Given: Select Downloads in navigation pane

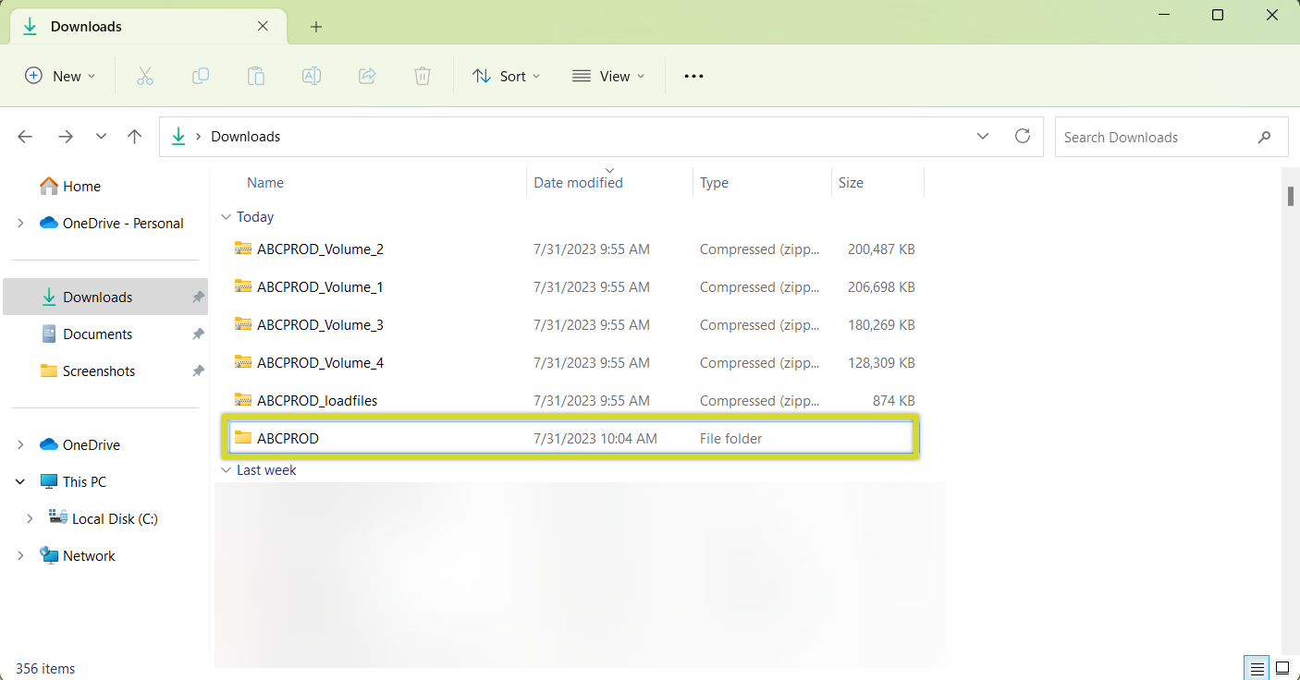Looking at the screenshot, I should (x=105, y=297).
